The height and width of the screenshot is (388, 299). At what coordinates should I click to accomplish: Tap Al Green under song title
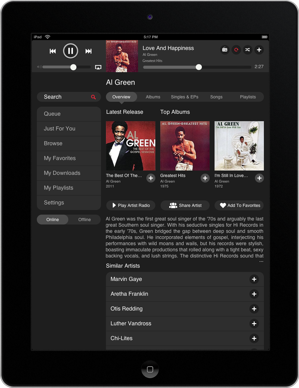150,55
